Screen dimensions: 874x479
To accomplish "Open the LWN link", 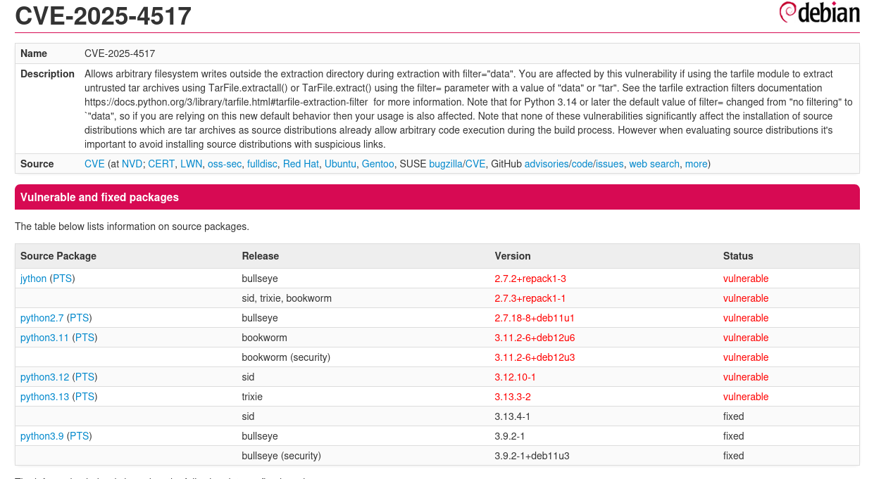I will click(x=191, y=164).
